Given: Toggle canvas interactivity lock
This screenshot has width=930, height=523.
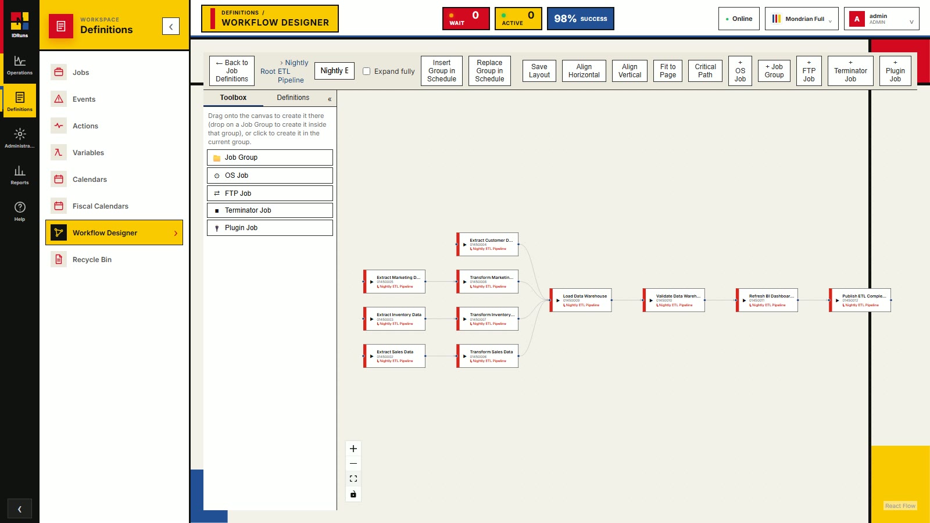Looking at the screenshot, I should pyautogui.click(x=353, y=494).
